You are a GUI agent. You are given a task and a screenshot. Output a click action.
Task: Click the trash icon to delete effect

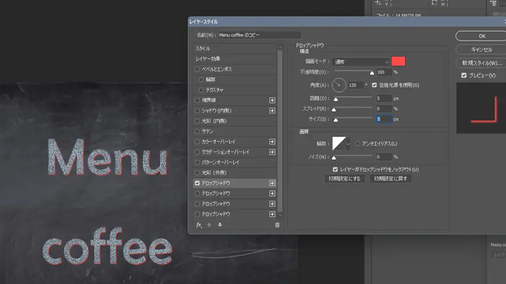[x=277, y=225]
